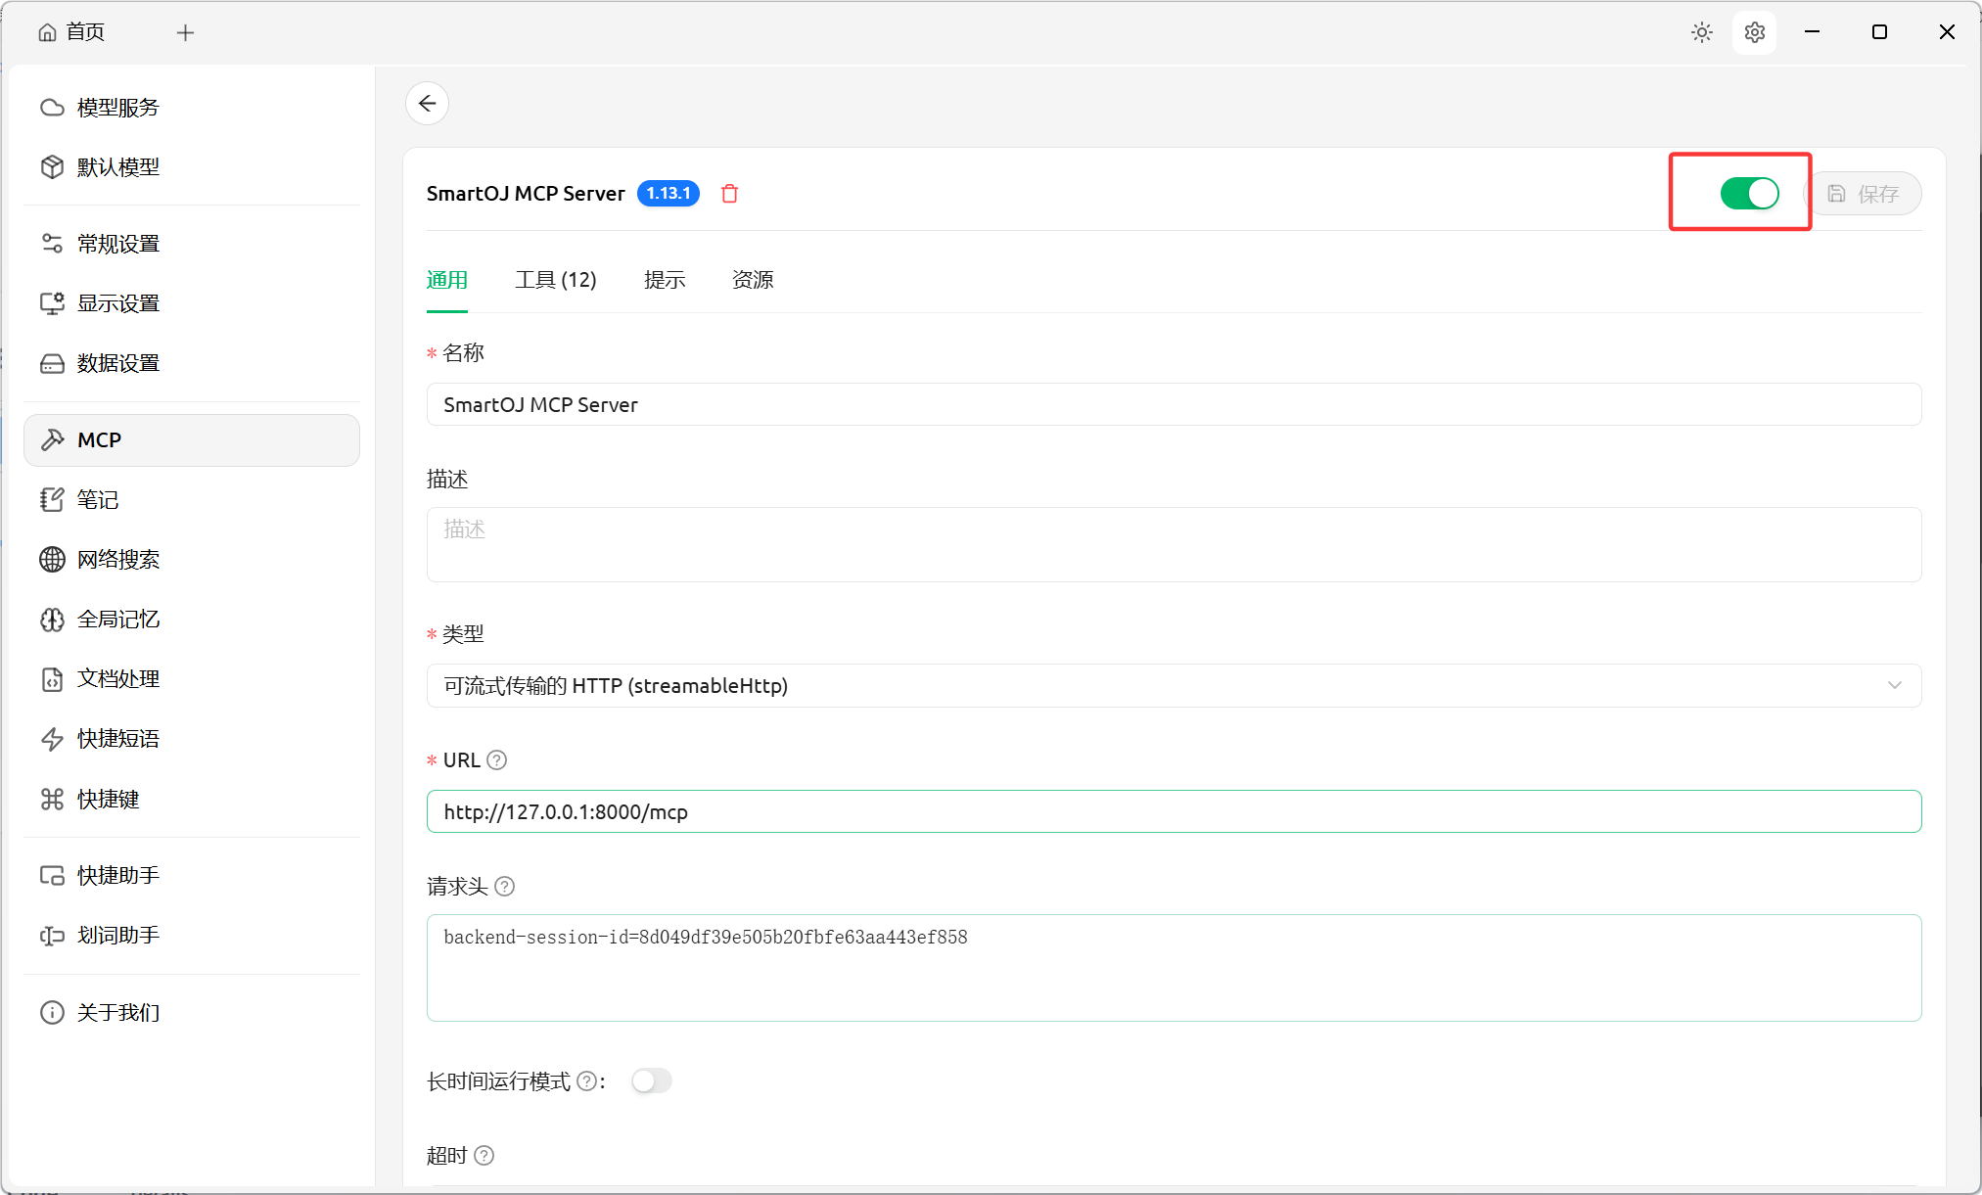Click into the URL input field
The width and height of the screenshot is (1982, 1195).
[x=1174, y=812]
